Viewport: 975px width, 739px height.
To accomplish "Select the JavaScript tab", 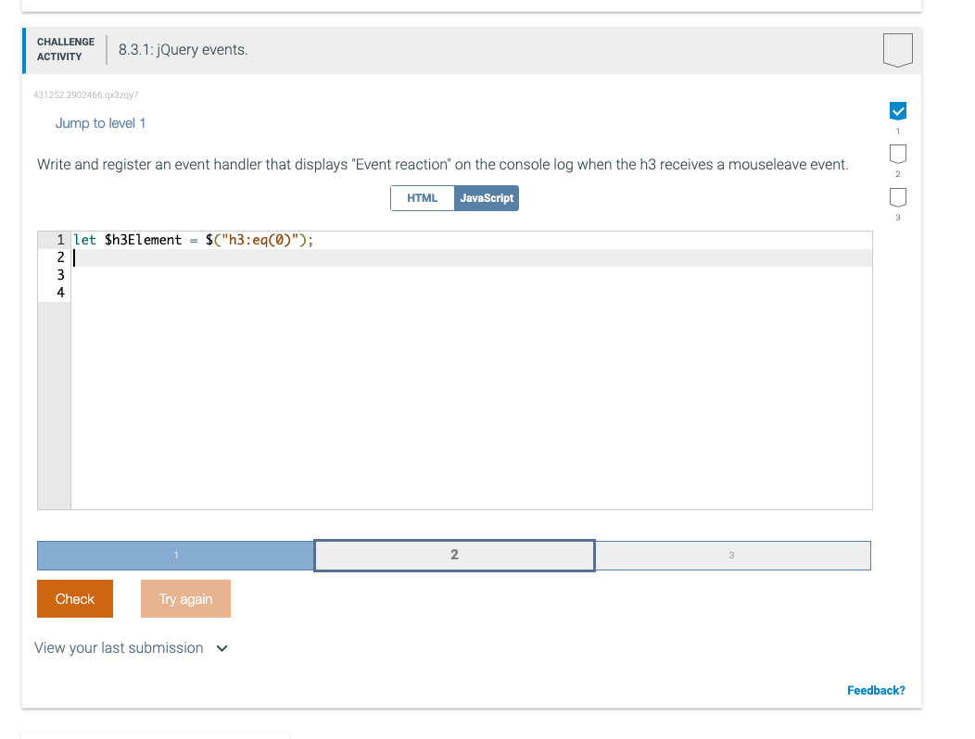I will pos(486,197).
